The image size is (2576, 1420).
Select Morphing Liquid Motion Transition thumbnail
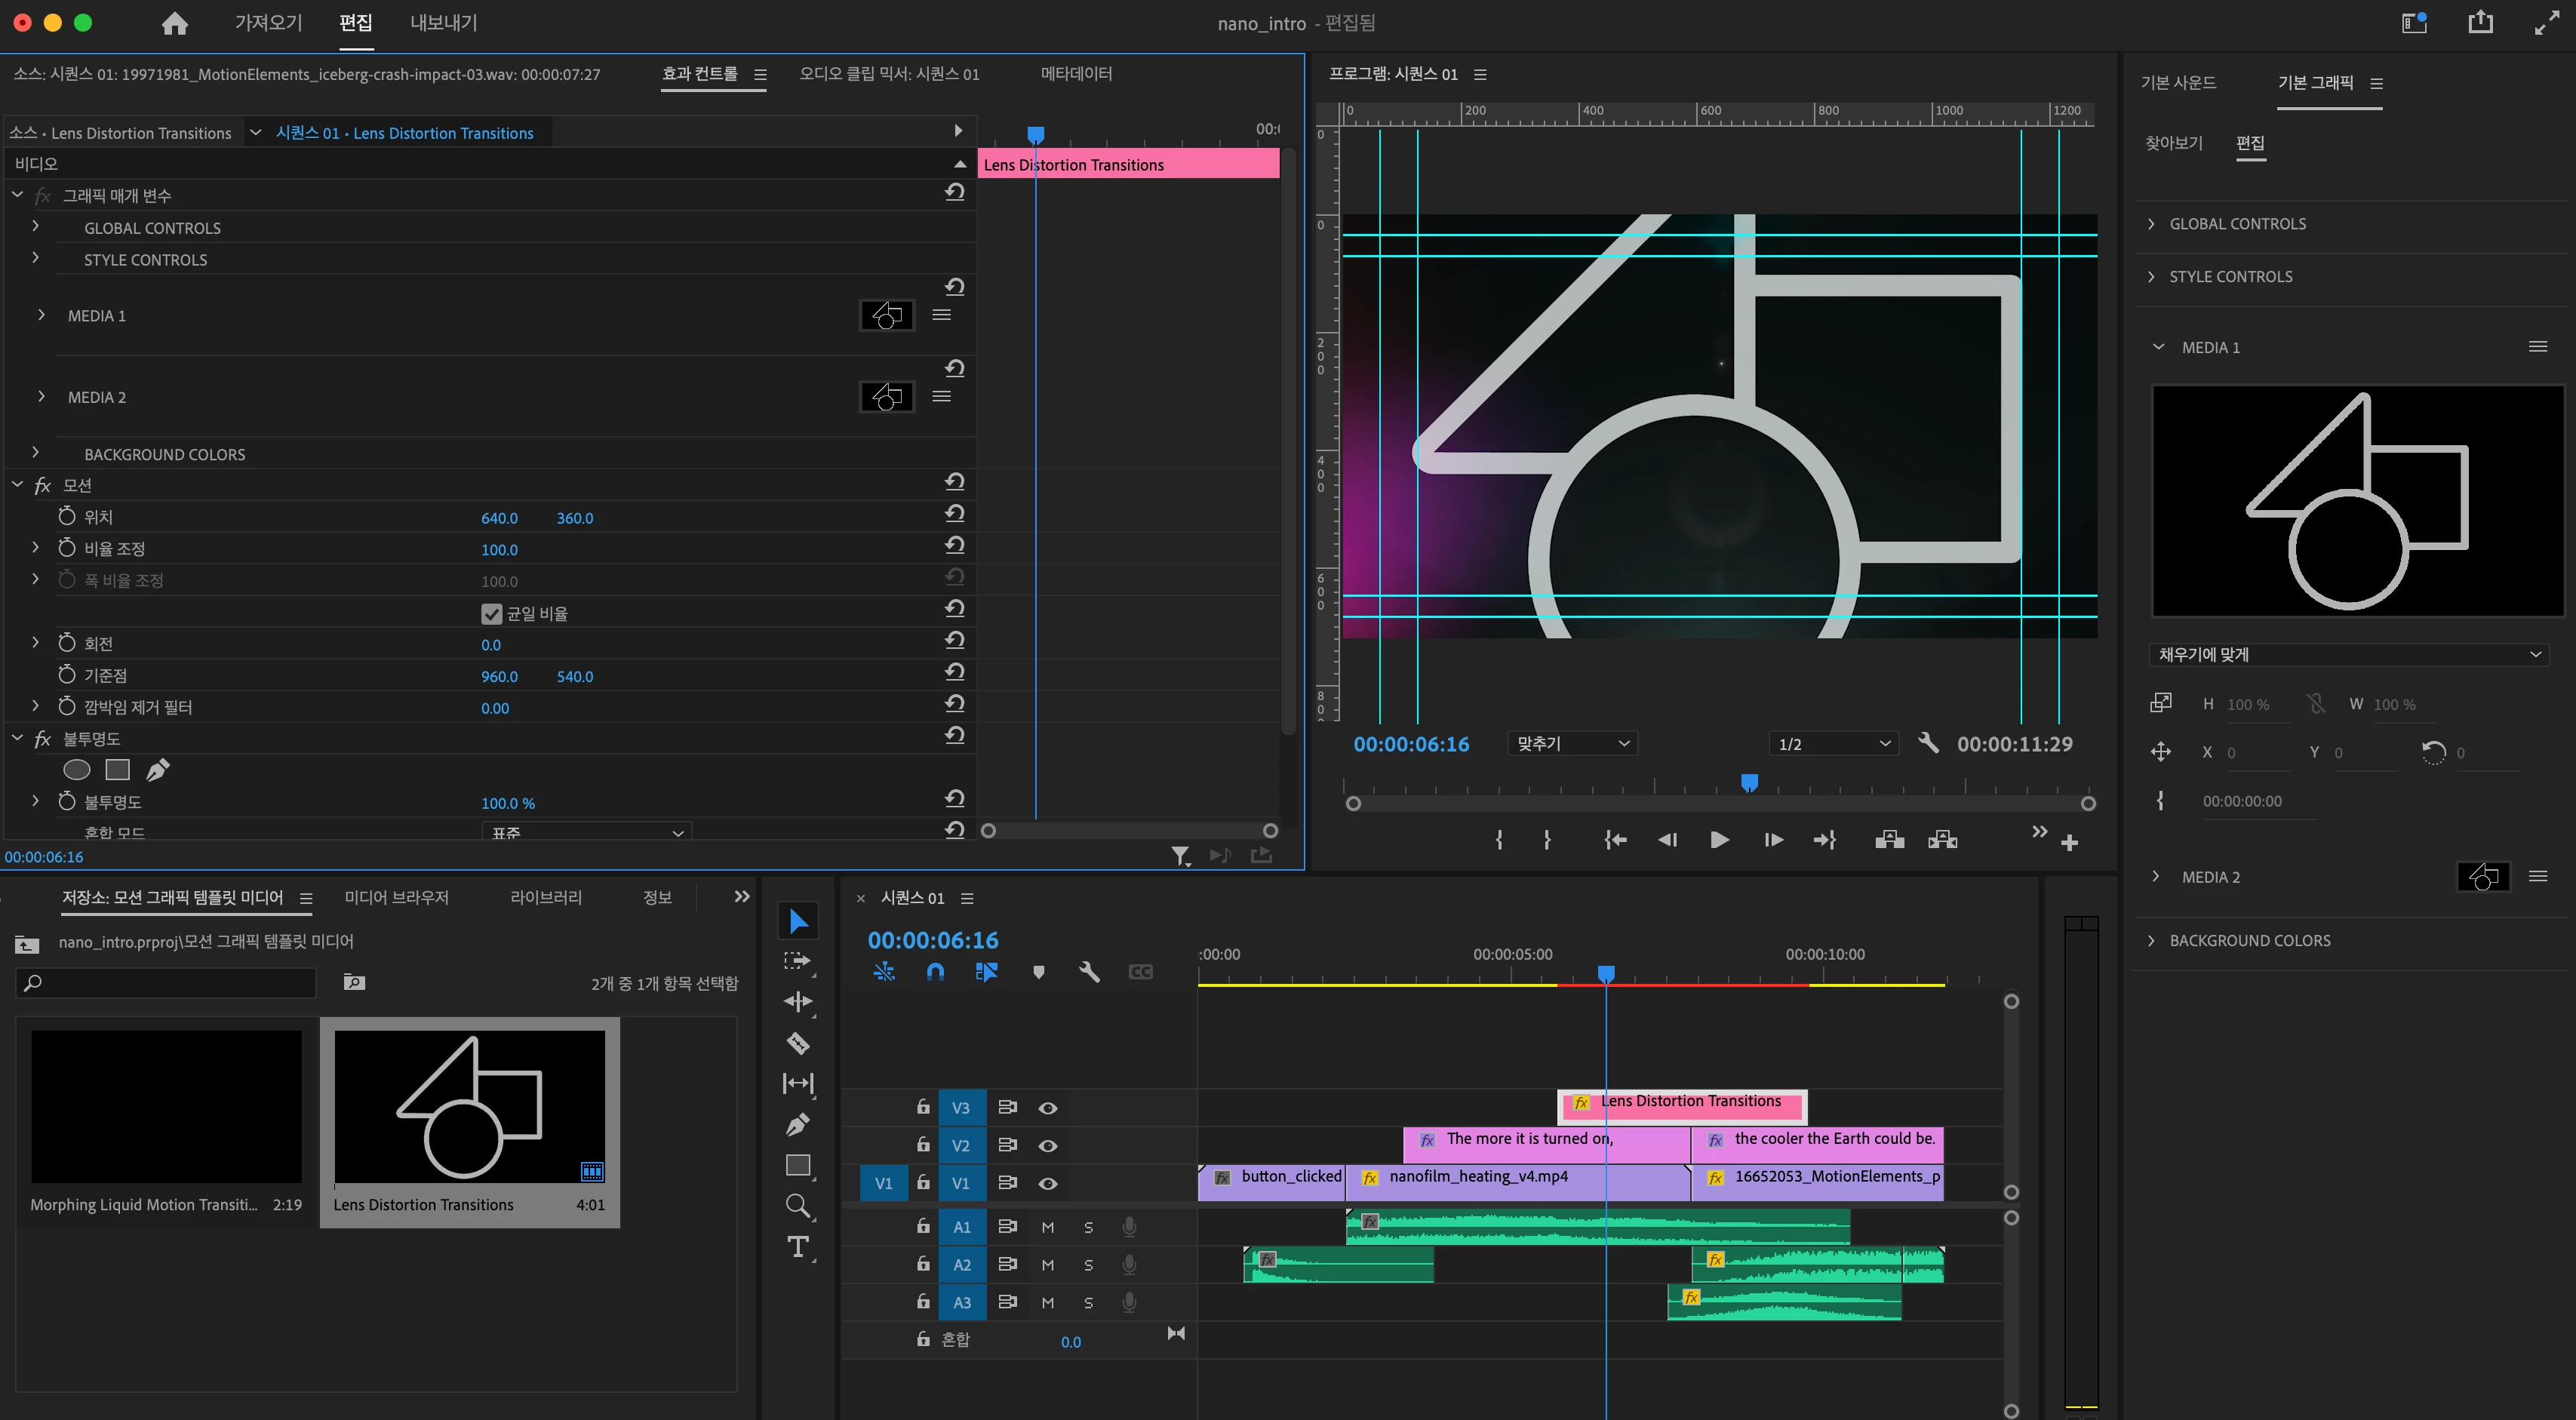point(166,1107)
